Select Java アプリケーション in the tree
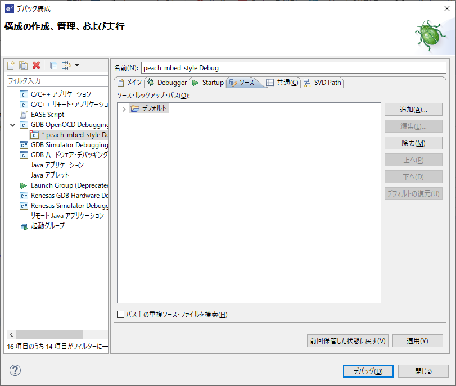The image size is (456, 386). [x=57, y=165]
